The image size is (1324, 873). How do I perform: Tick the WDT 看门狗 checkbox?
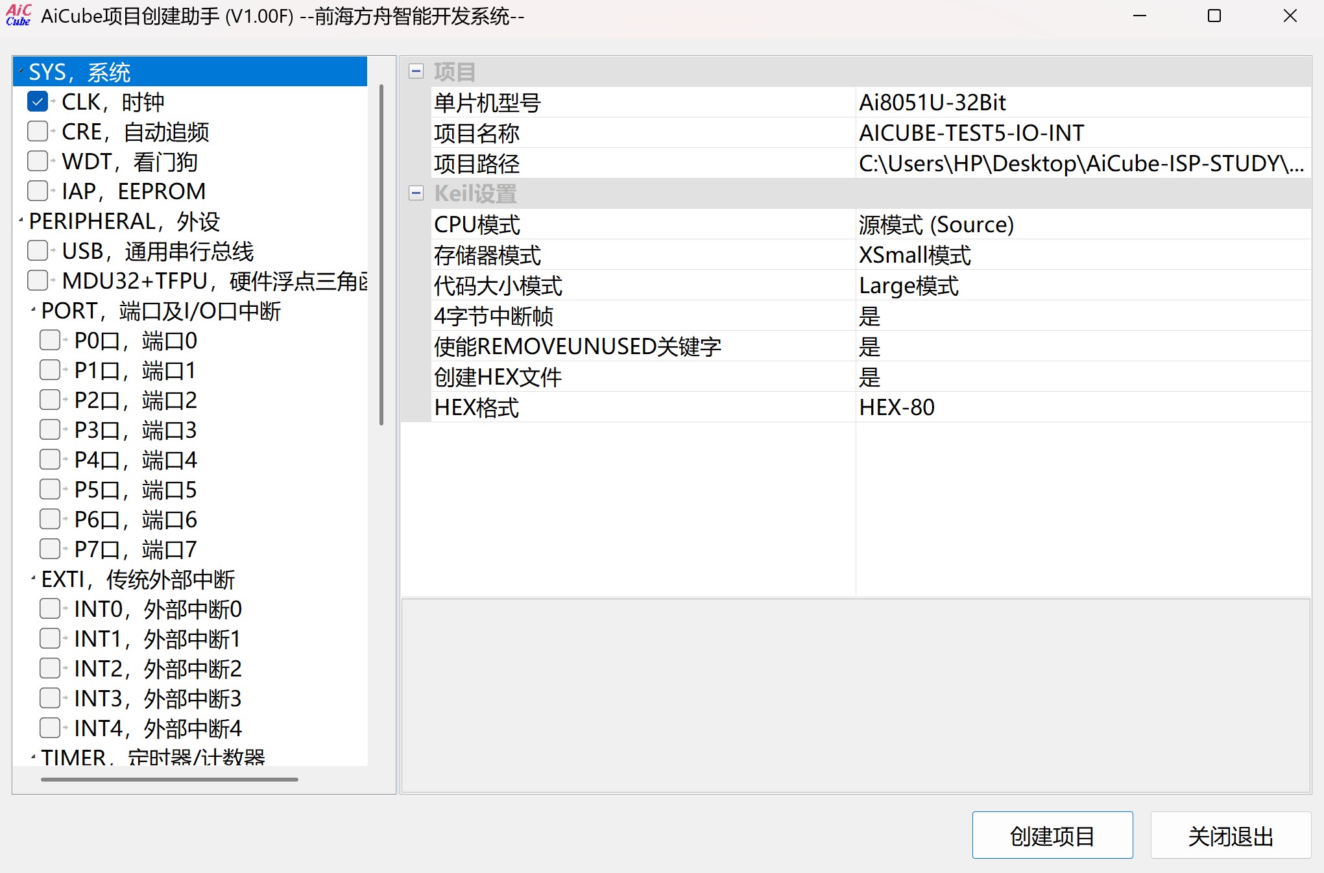click(38, 161)
